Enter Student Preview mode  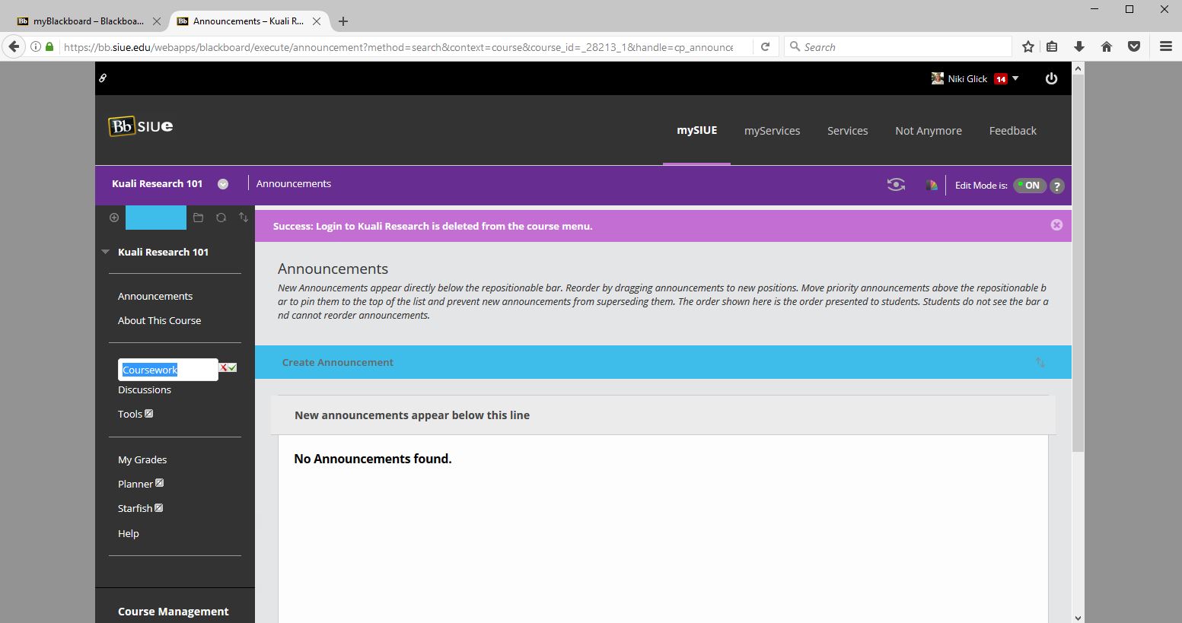tap(896, 185)
